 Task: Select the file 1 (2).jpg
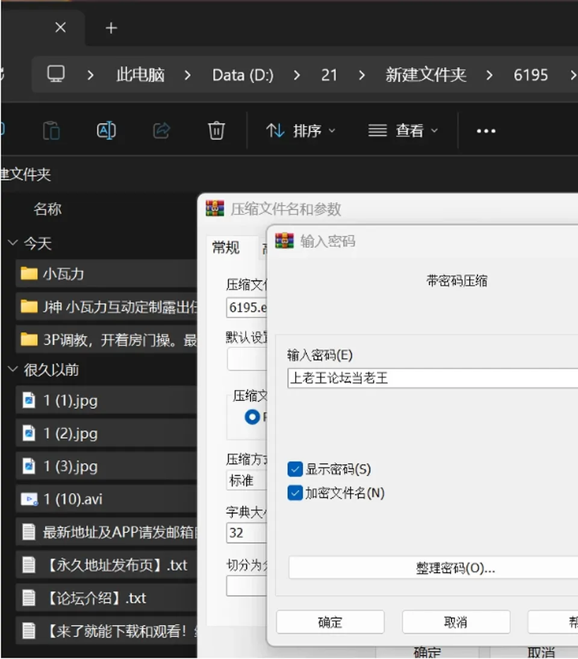pos(106,433)
